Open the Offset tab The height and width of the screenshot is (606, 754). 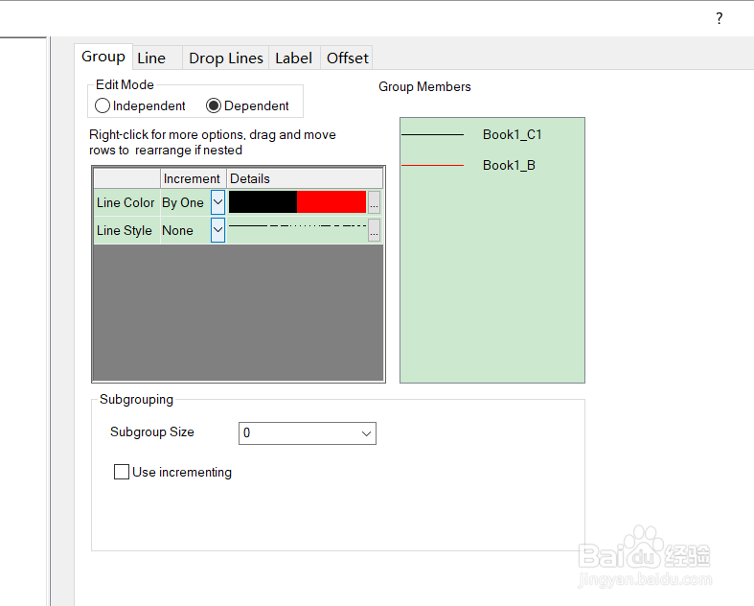click(347, 58)
